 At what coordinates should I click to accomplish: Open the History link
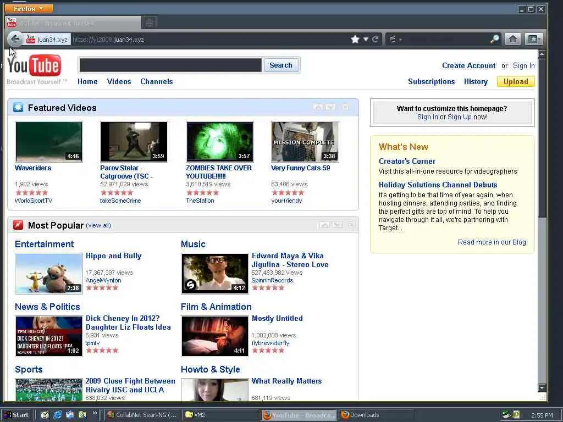476,81
